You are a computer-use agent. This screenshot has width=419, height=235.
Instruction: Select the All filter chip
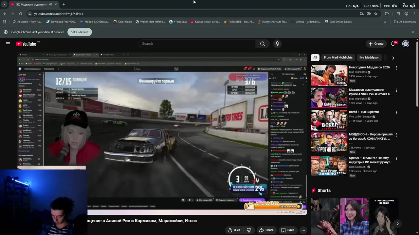(315, 57)
